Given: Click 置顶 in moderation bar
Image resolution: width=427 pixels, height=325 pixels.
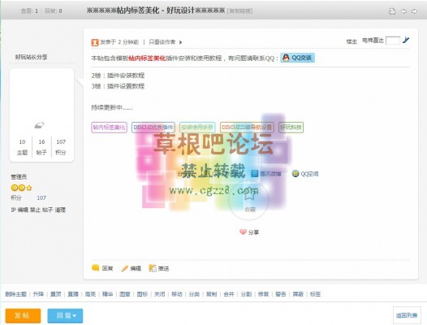Looking at the screenshot, I should (56, 294).
